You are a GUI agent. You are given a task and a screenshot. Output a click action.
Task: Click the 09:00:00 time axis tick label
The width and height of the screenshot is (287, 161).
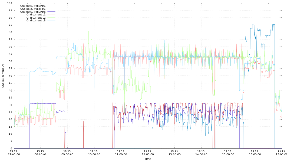point(67,153)
